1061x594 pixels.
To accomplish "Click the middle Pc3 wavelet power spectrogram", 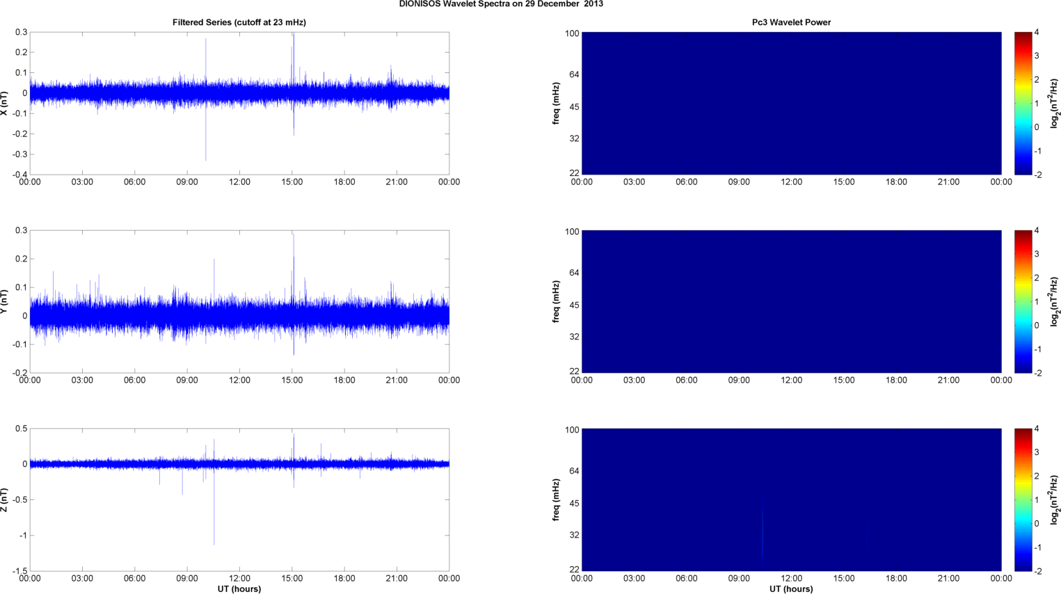I will point(791,301).
